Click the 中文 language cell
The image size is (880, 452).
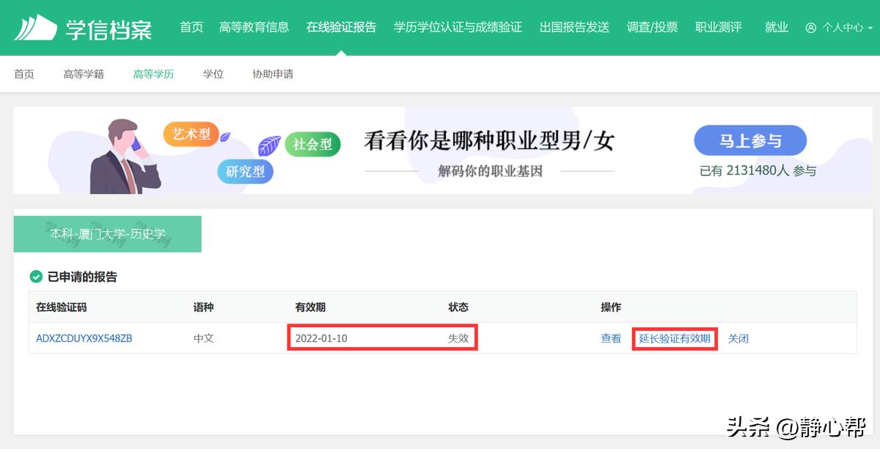[204, 338]
